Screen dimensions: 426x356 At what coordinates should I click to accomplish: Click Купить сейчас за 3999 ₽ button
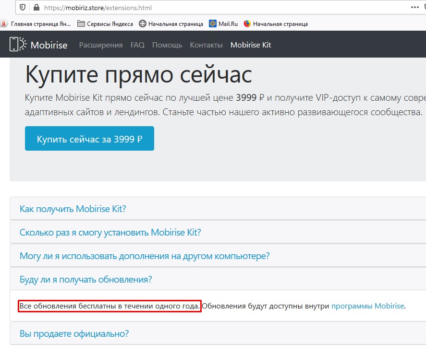tap(89, 138)
